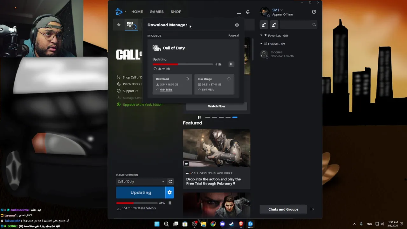Click the Add Friend icon

(x=264, y=24)
